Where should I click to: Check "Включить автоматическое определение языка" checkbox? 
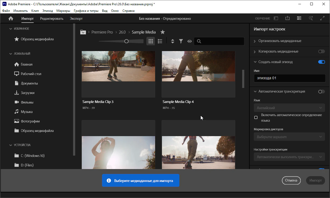click(256, 117)
